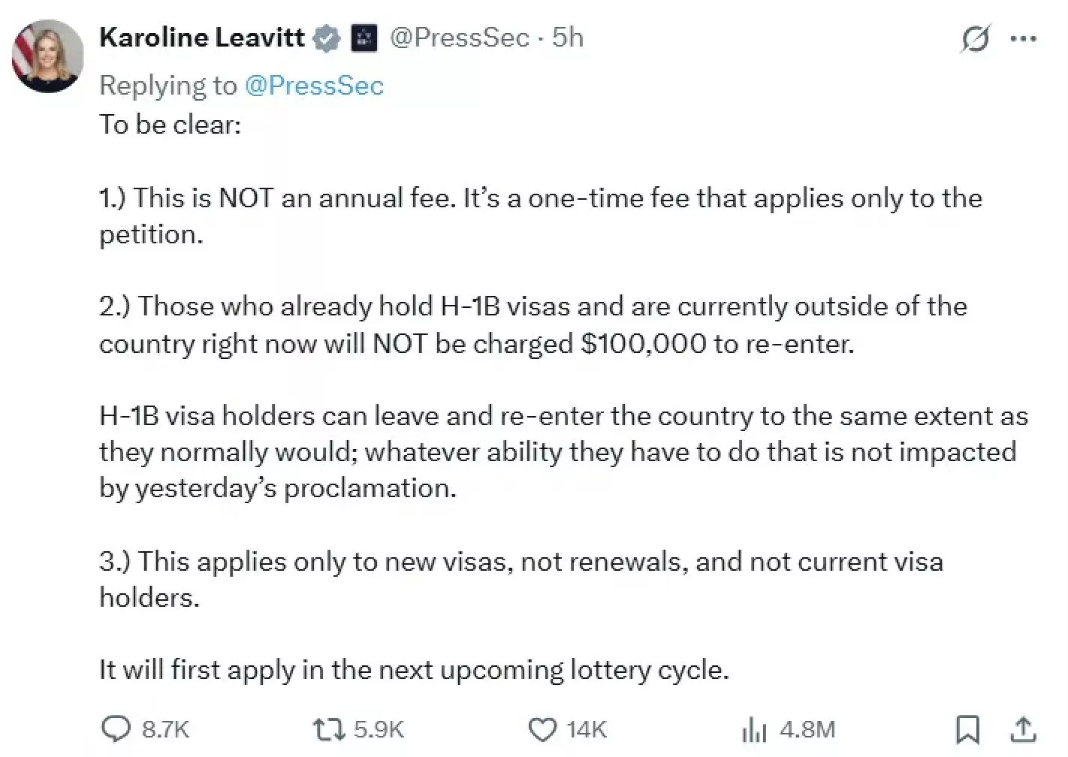
Task: Click the 4.8M views count
Action: click(807, 730)
